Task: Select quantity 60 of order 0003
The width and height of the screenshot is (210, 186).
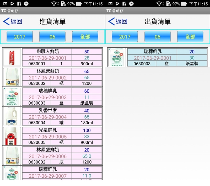Action: point(87,91)
